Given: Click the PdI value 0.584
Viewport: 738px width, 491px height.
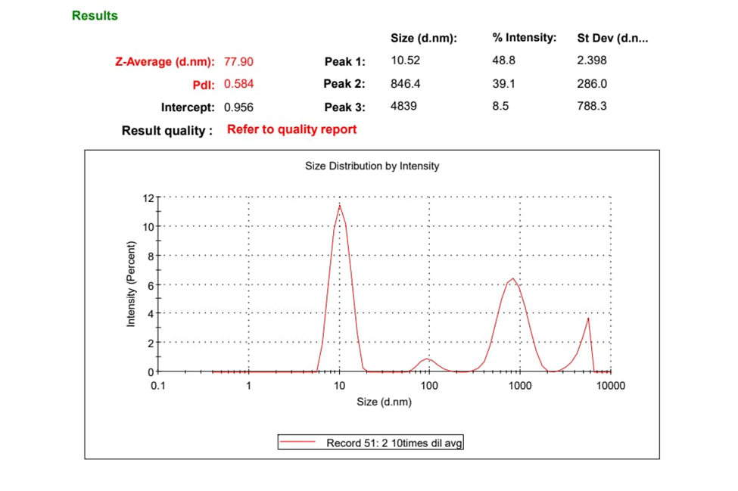Looking at the screenshot, I should pos(238,84).
